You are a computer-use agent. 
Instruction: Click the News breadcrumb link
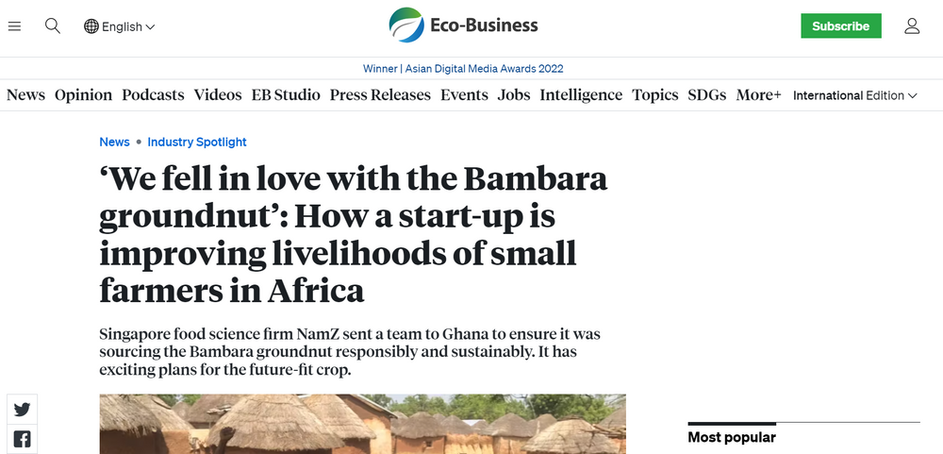[114, 142]
